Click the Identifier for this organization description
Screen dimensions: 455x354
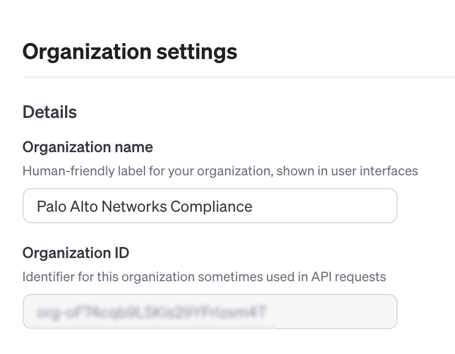pyautogui.click(x=204, y=276)
